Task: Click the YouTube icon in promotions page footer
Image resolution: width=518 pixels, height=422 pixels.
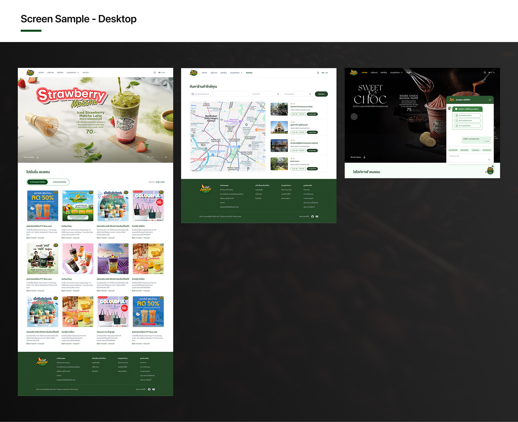Action: point(154,389)
